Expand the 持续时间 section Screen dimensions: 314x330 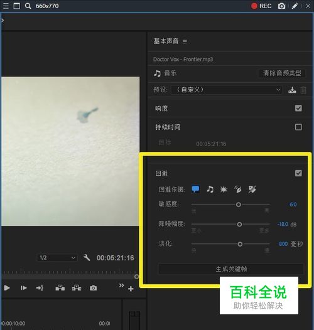[x=168, y=127]
